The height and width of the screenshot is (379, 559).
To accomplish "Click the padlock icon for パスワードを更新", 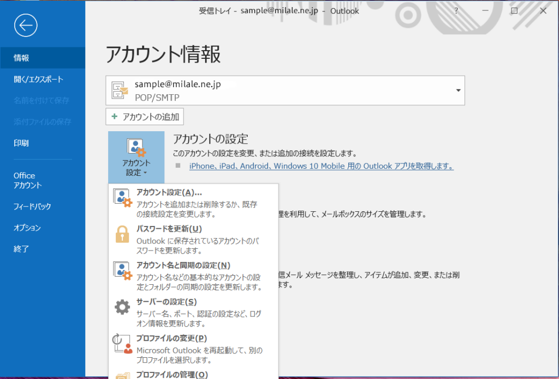I will pos(122,234).
